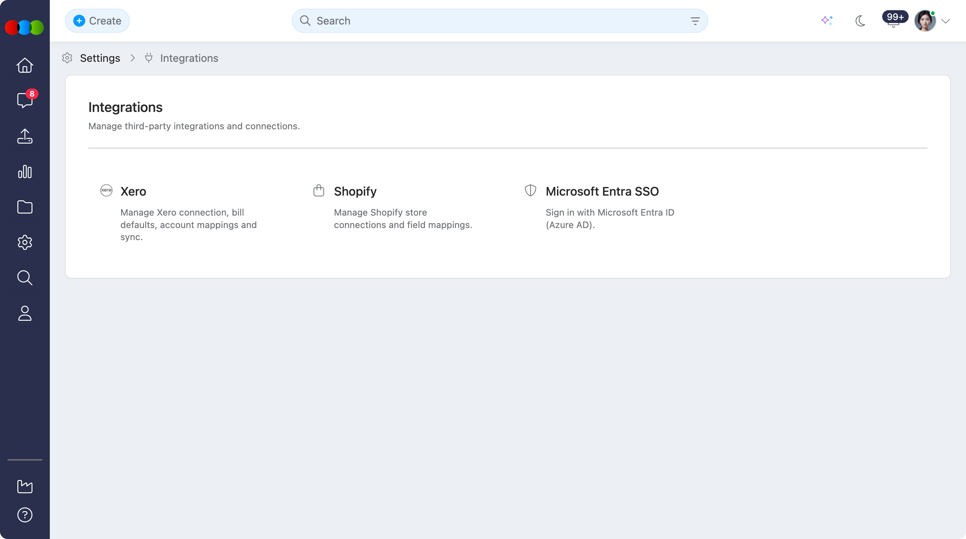Open the search filter options icon
966x539 pixels.
coord(695,21)
